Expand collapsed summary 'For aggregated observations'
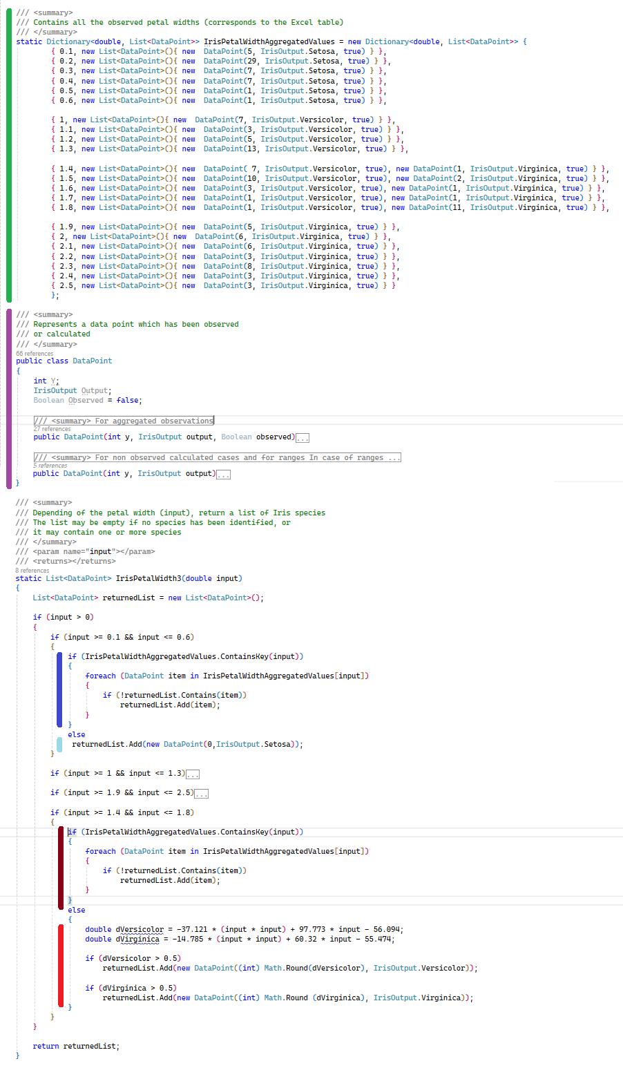Image resolution: width=623 pixels, height=1068 pixels. click(x=124, y=420)
